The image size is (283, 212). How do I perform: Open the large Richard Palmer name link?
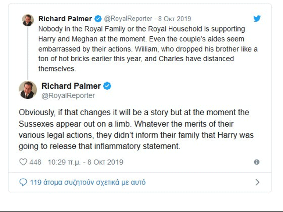click(71, 86)
